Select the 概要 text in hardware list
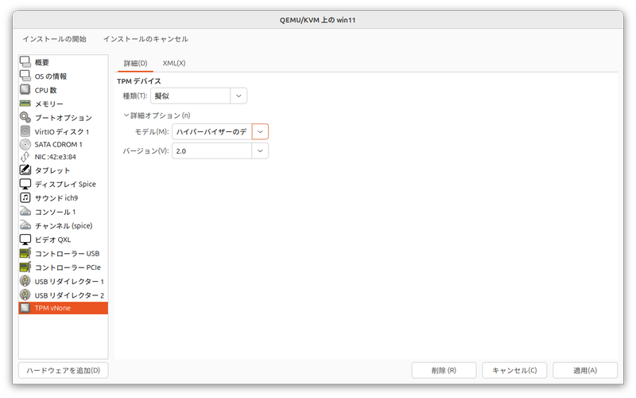The height and width of the screenshot is (398, 636). pos(42,62)
